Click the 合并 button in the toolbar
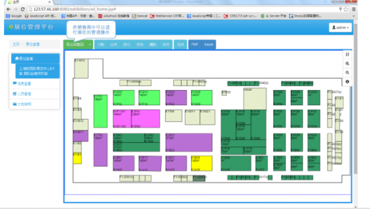Viewport: 370px width, 209px height. click(x=114, y=44)
